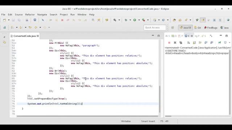Screen dimensions: 232x130
Task: Open the Source menu
Action: (x=18, y=14)
